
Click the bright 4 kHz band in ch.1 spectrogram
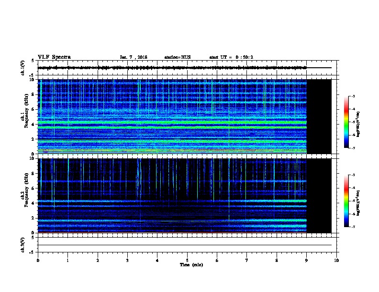(x=172, y=123)
